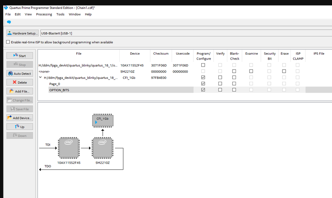Open the Help menu

pos(88,14)
